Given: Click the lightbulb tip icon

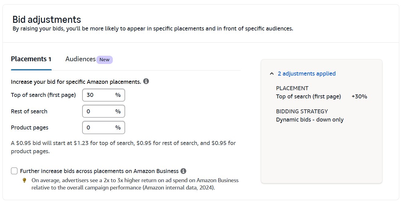Looking at the screenshot, I should tap(25, 180).
